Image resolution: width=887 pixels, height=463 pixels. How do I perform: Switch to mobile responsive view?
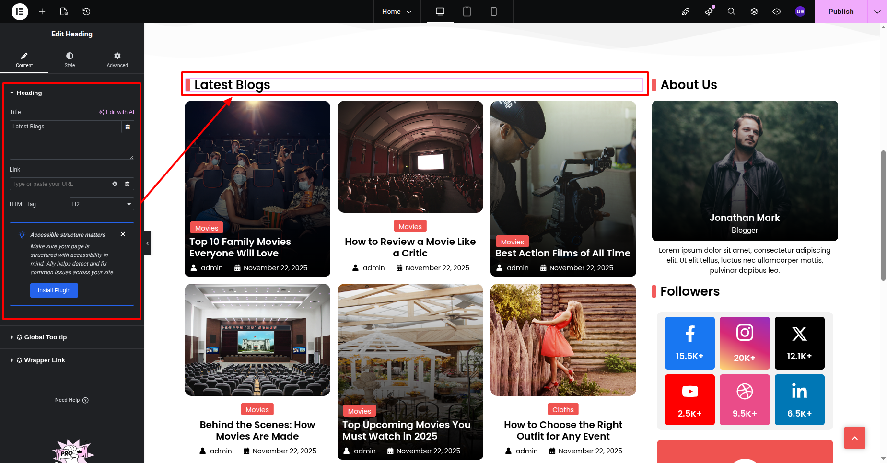click(493, 12)
